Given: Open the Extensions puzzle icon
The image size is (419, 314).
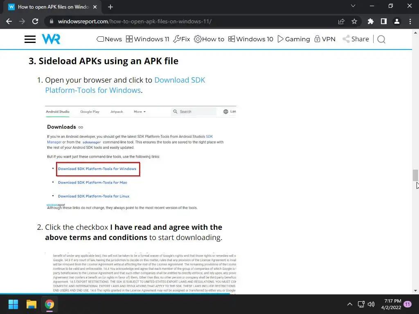Looking at the screenshot, I should (x=371, y=21).
